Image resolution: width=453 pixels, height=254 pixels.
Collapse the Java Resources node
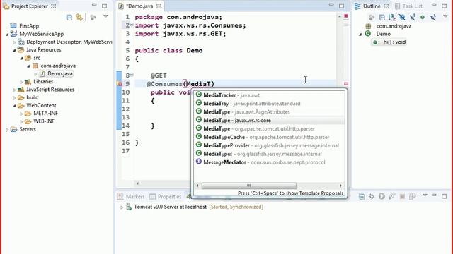coord(14,50)
